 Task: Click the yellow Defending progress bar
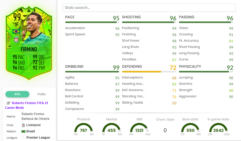(x=141, y=72)
